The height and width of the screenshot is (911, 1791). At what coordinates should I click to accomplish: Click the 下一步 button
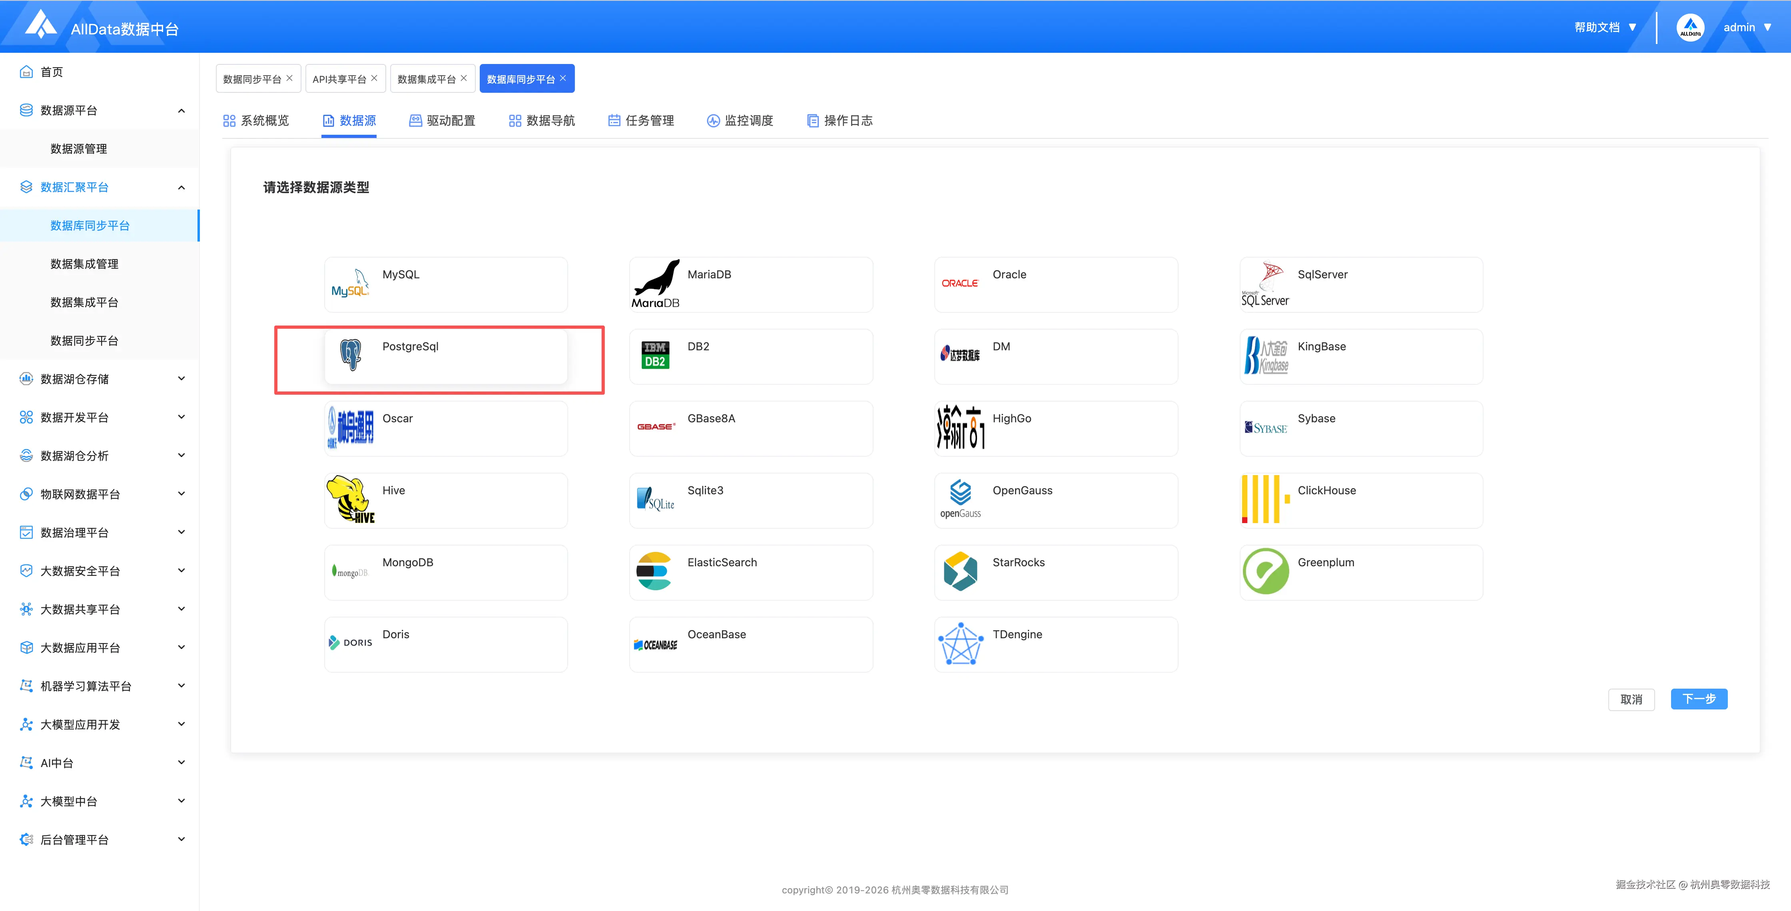point(1699,698)
